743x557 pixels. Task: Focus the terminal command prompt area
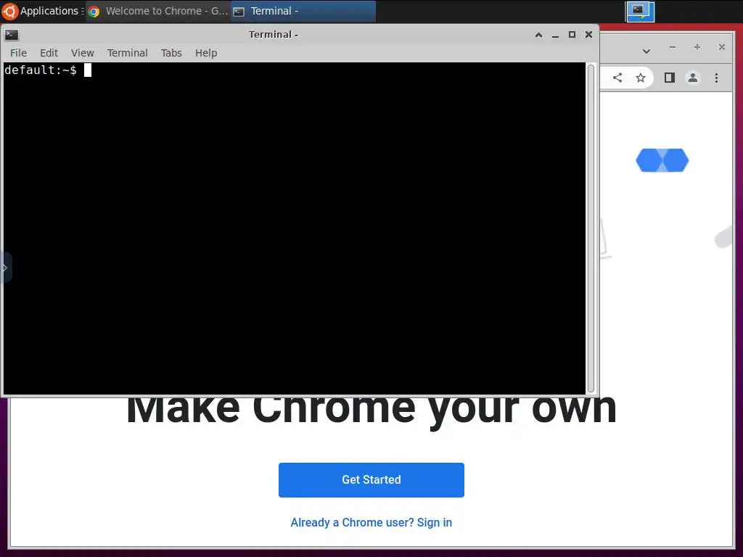tap(295, 228)
